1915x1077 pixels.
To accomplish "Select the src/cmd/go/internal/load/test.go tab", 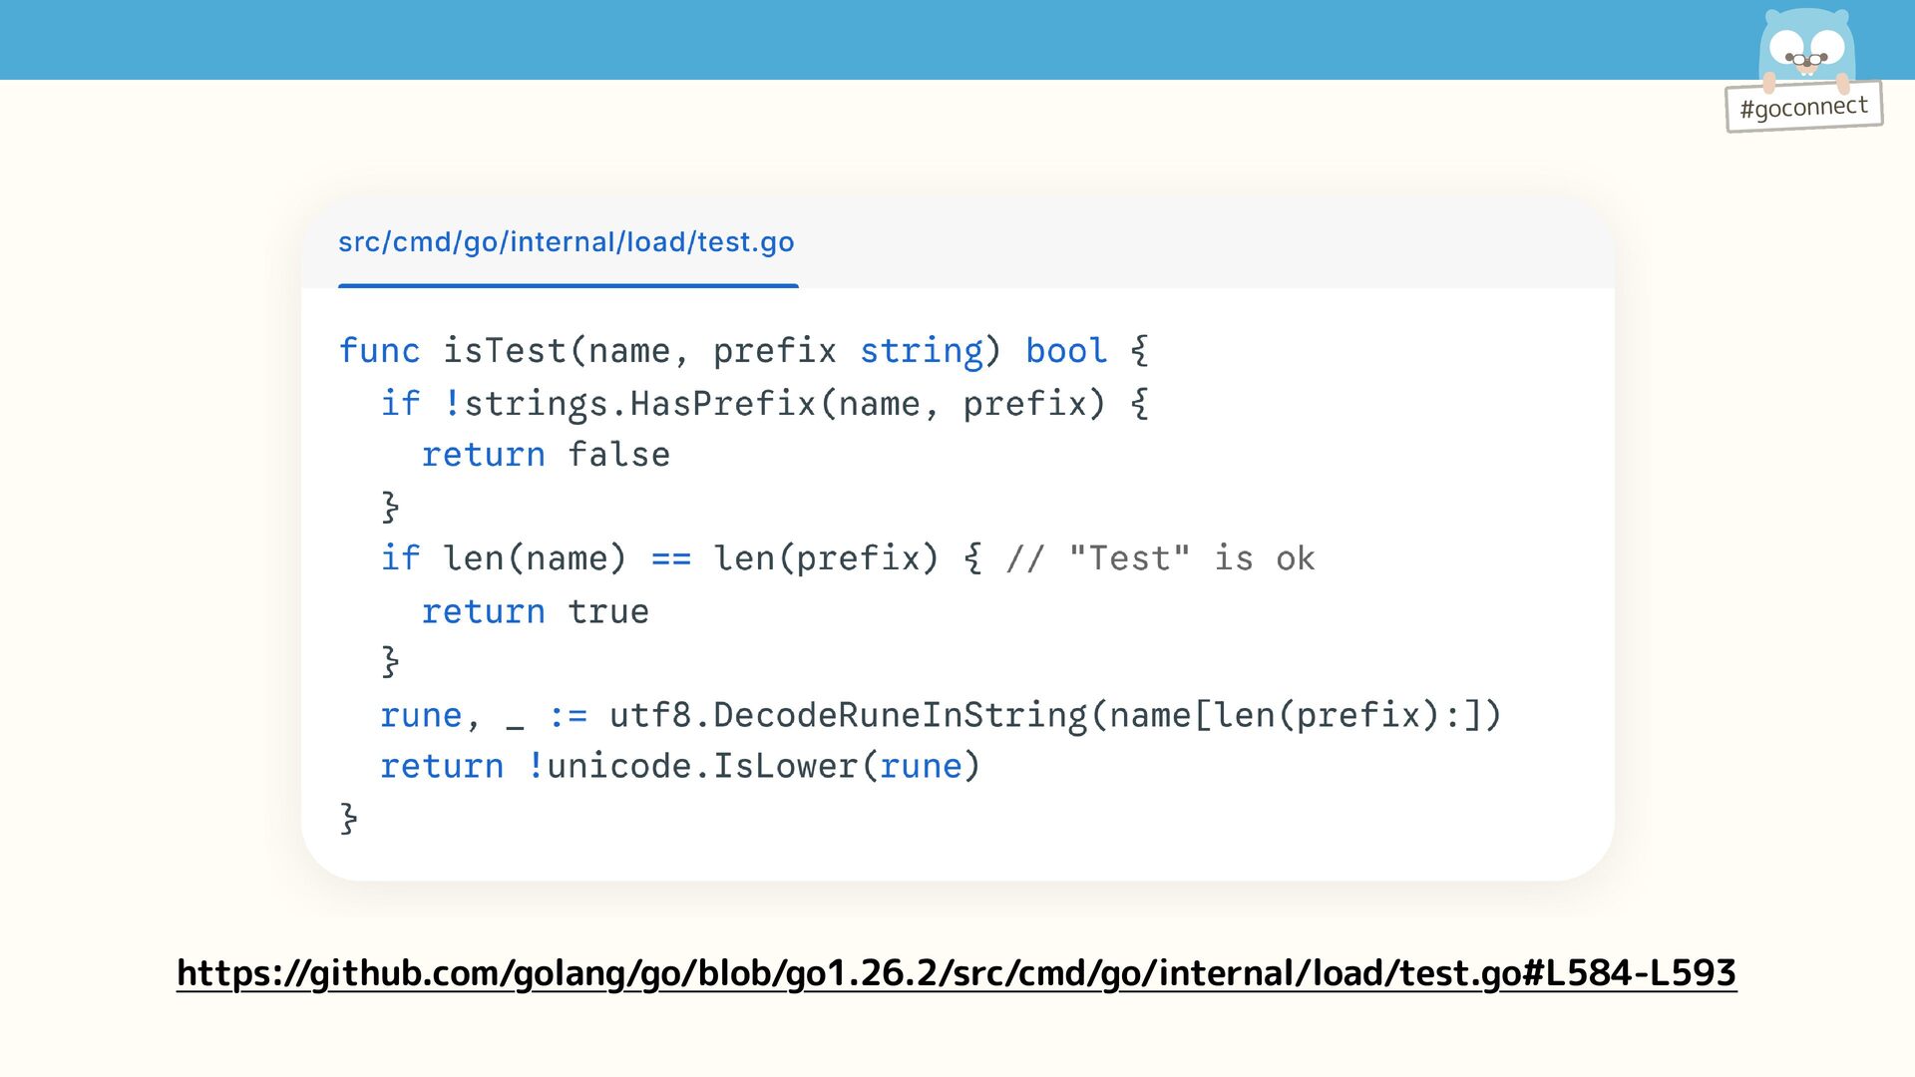I will coord(566,242).
